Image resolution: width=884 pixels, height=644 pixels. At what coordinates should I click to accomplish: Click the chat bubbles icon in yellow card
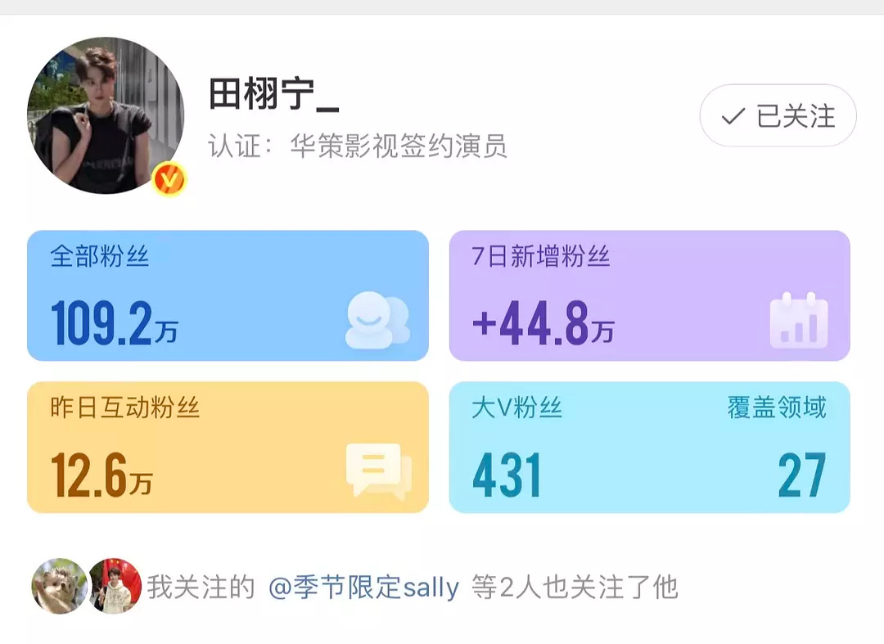[379, 471]
